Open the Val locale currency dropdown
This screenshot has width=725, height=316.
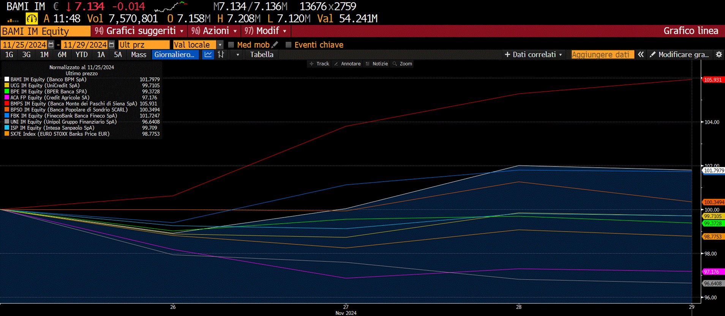tap(220, 45)
